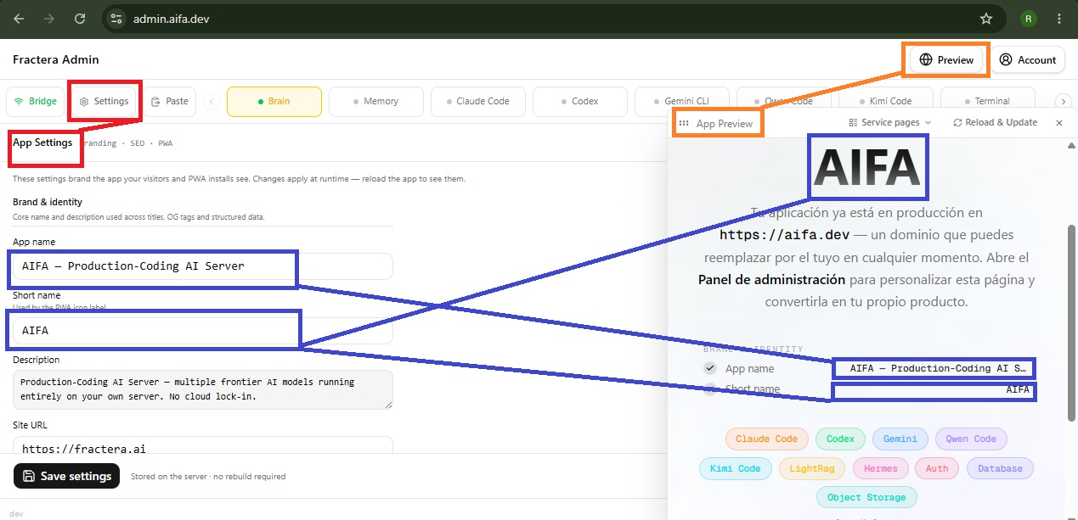Image resolution: width=1078 pixels, height=520 pixels.
Task: Click the preview panel vertical scrollbar
Action: [1071, 322]
